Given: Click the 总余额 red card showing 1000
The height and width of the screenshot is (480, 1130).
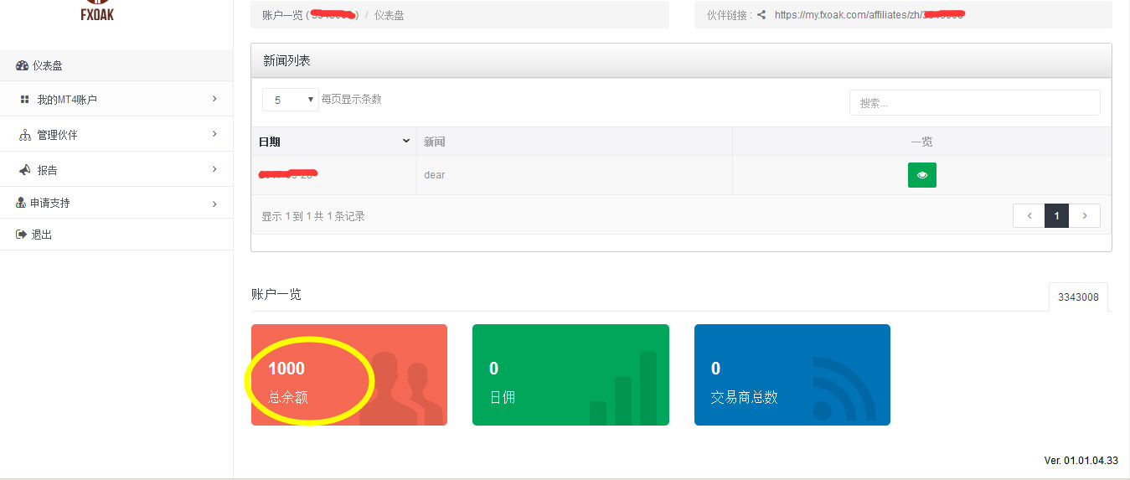Looking at the screenshot, I should 349,374.
